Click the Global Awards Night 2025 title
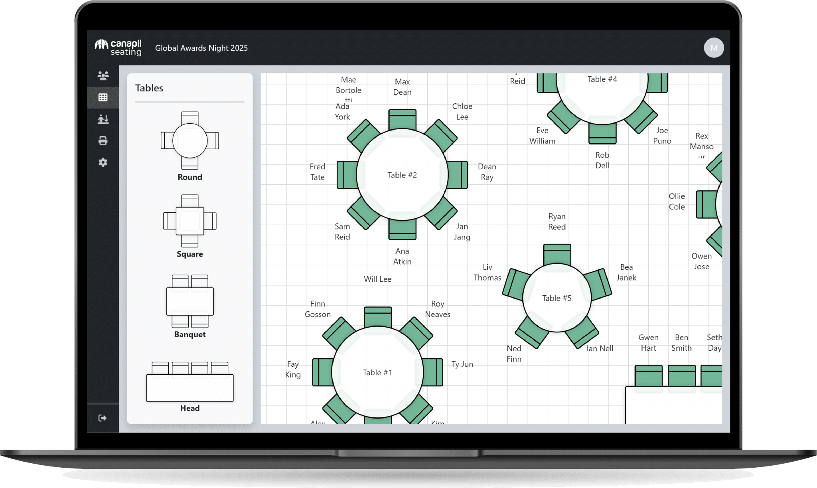 201,48
